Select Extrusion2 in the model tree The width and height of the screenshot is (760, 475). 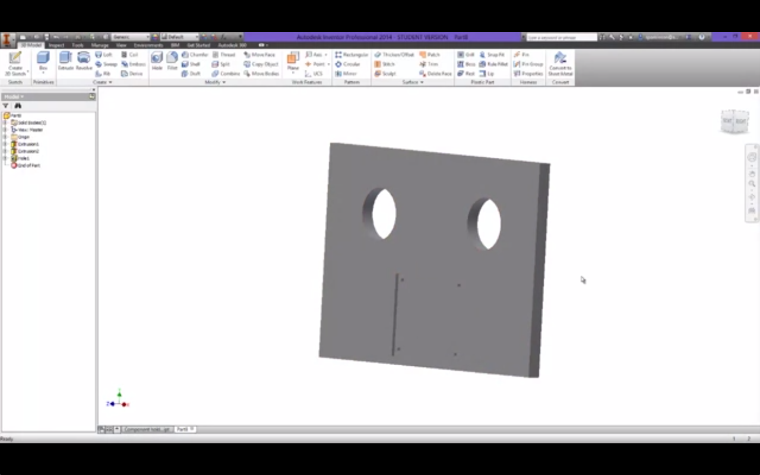pos(25,151)
